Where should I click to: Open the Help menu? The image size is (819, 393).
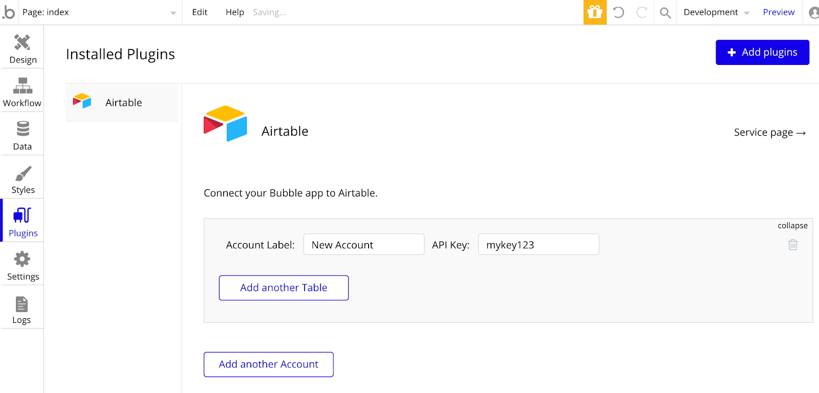(234, 12)
